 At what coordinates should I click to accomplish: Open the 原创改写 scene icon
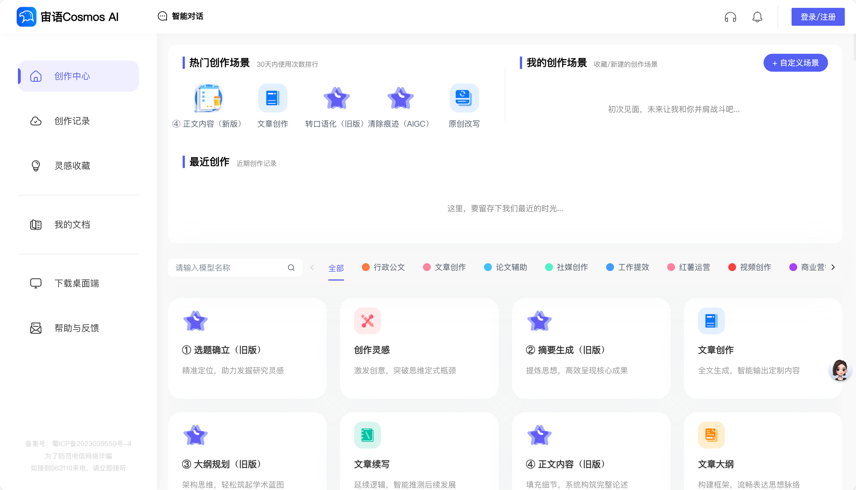pyautogui.click(x=464, y=98)
